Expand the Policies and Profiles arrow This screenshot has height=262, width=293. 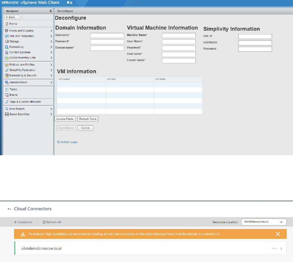51,65
